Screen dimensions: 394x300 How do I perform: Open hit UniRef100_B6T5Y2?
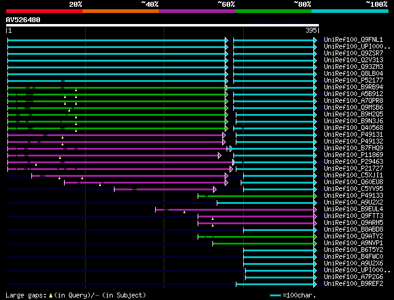click(x=353, y=250)
